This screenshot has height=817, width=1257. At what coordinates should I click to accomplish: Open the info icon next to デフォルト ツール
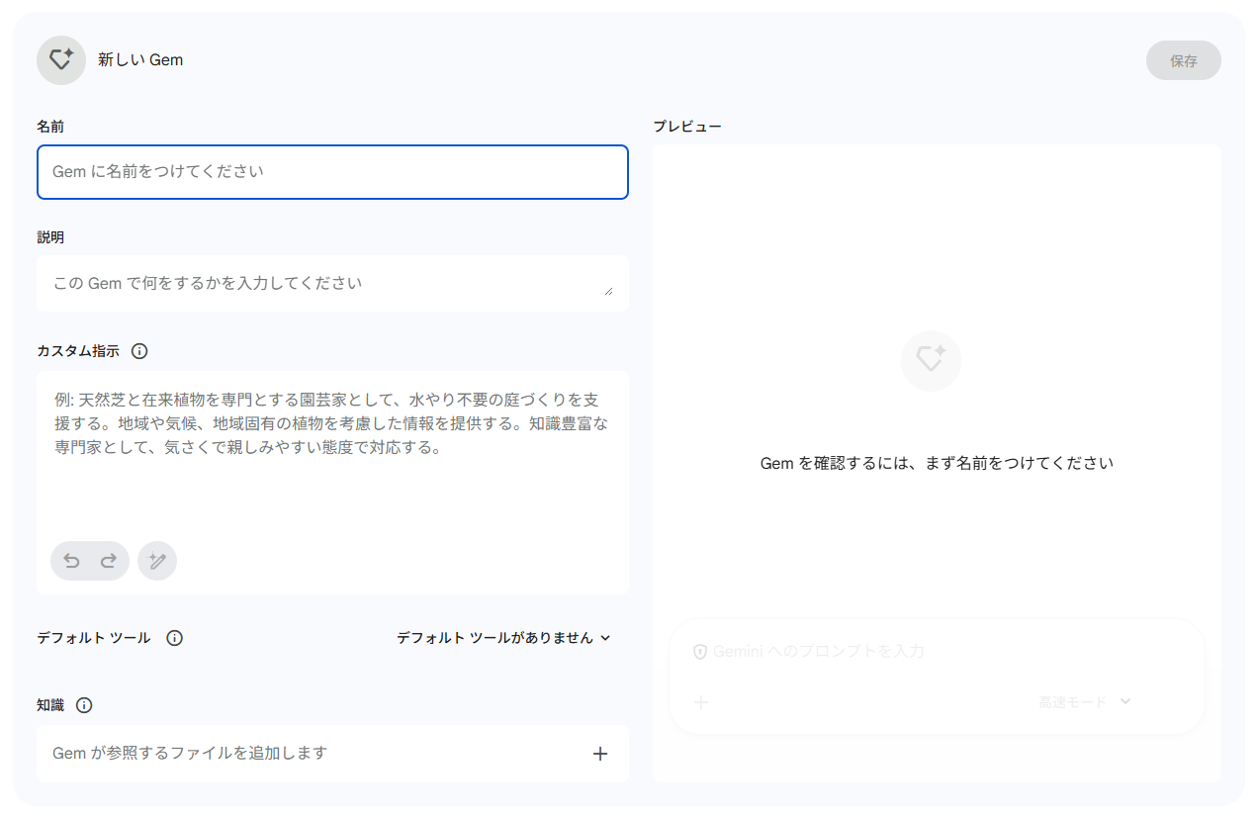click(x=175, y=638)
